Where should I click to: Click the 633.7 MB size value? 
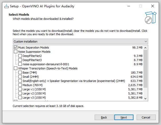click(137, 81)
